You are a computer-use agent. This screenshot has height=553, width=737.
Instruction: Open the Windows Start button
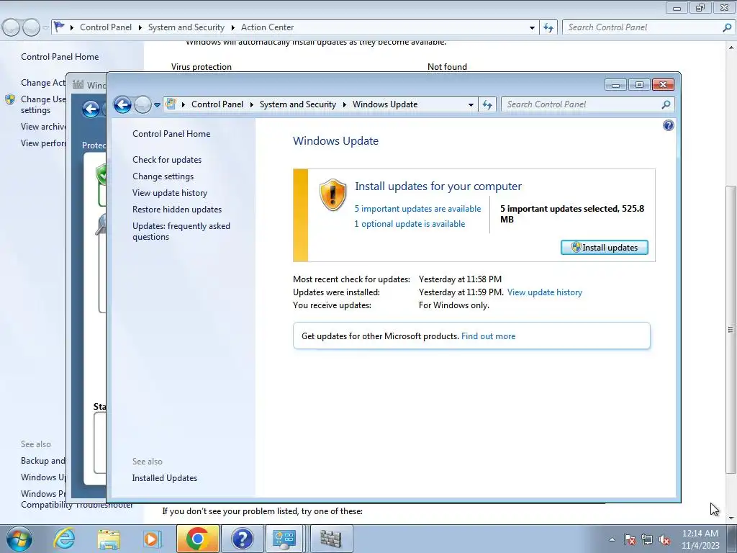click(19, 539)
